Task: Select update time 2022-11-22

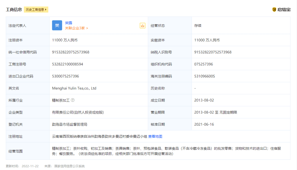Action: (x=30, y=166)
